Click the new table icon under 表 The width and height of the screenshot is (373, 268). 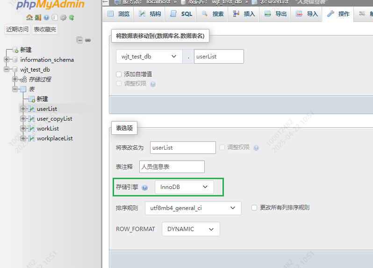32,99
